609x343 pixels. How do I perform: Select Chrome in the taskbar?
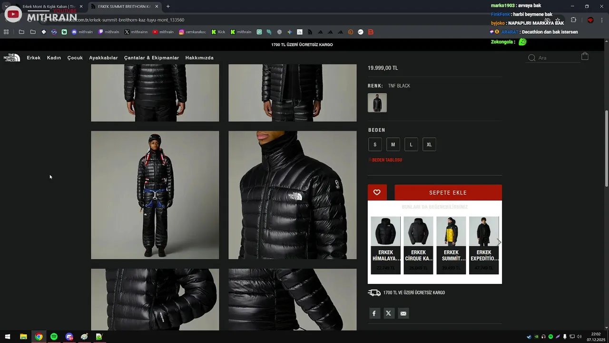pyautogui.click(x=39, y=337)
